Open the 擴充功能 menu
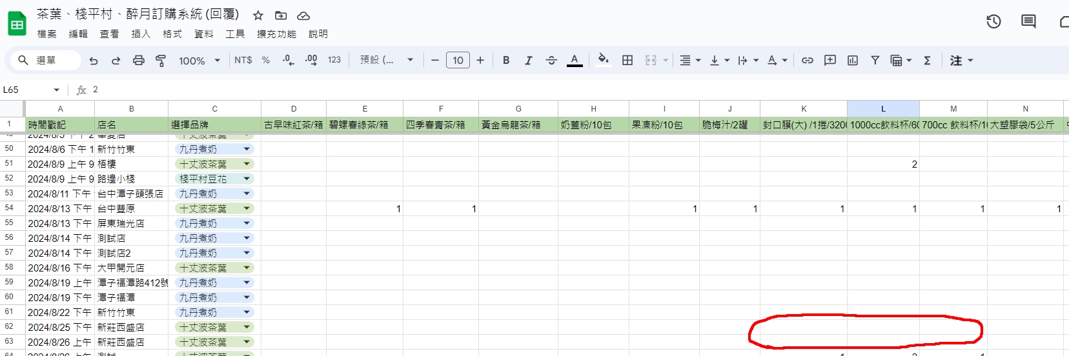The height and width of the screenshot is (356, 1069). (276, 34)
